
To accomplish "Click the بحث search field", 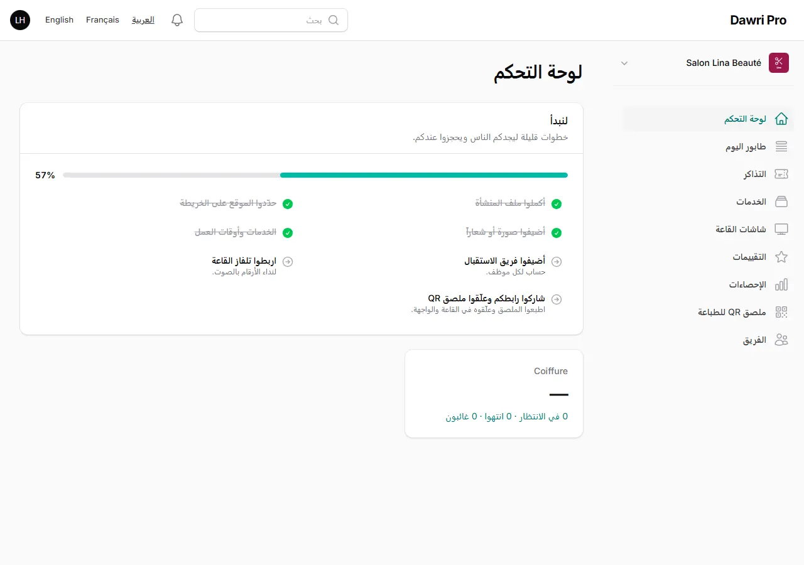I will click(x=271, y=20).
